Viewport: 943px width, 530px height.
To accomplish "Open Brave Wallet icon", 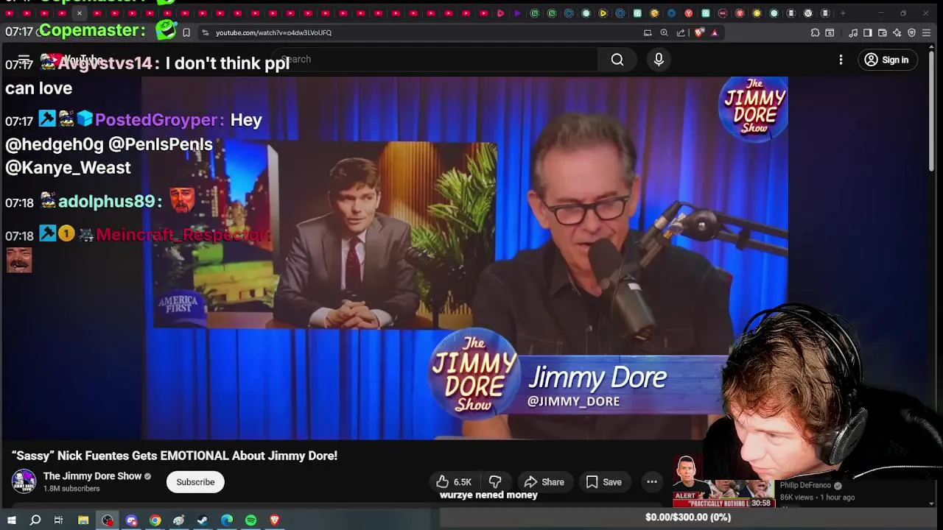I will tap(883, 32).
